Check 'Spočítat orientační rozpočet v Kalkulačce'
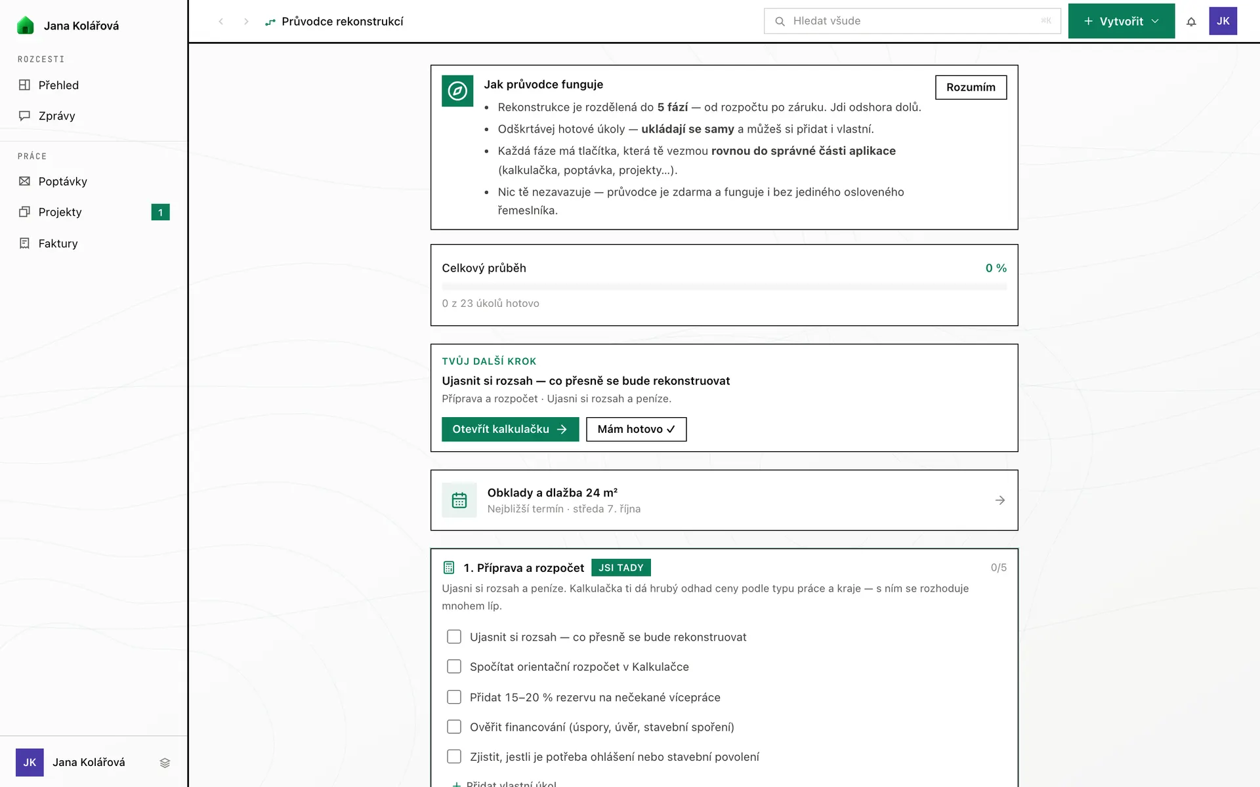 [x=454, y=666]
